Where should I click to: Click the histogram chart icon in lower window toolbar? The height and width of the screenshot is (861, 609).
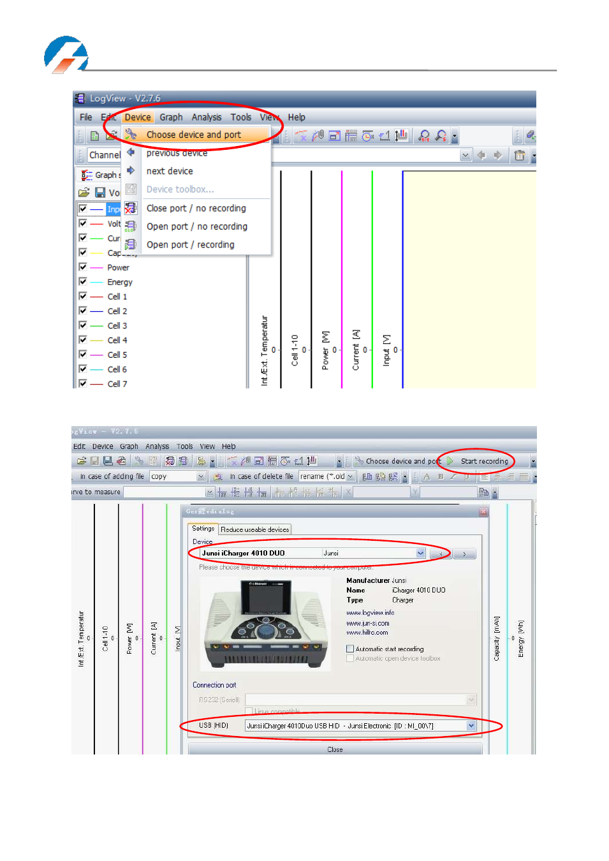coord(312,460)
